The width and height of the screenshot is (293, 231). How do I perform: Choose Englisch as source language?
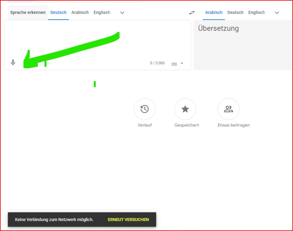pyautogui.click(x=102, y=13)
